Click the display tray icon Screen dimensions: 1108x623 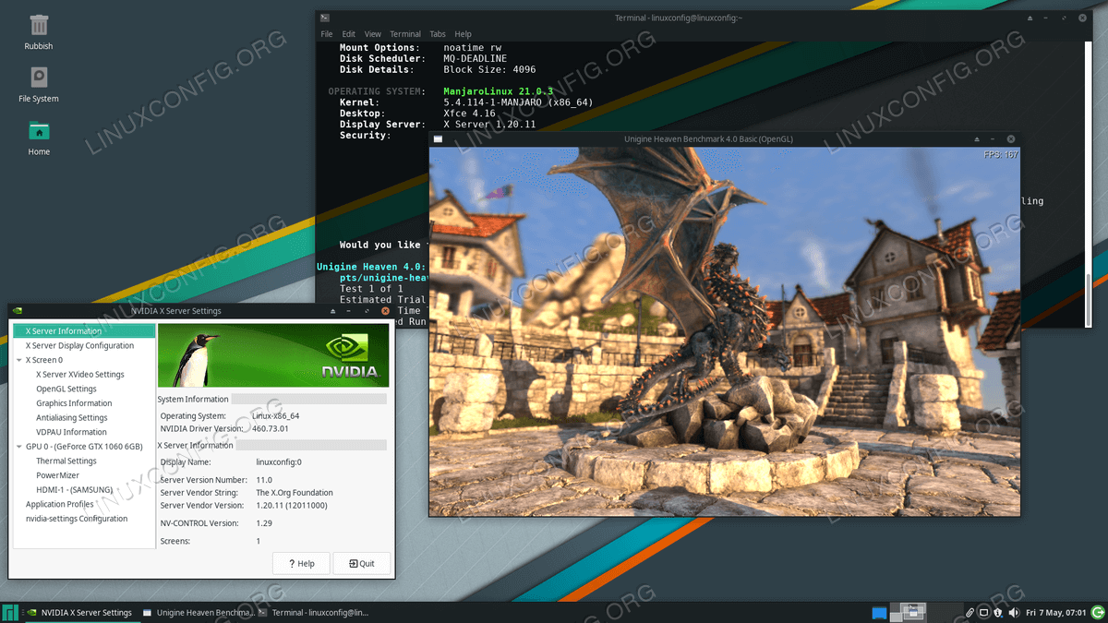985,612
